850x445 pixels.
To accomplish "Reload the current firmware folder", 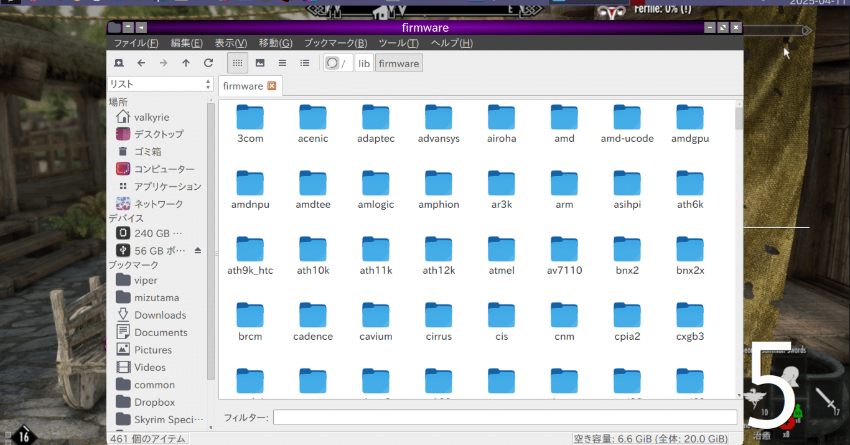I will (x=208, y=63).
